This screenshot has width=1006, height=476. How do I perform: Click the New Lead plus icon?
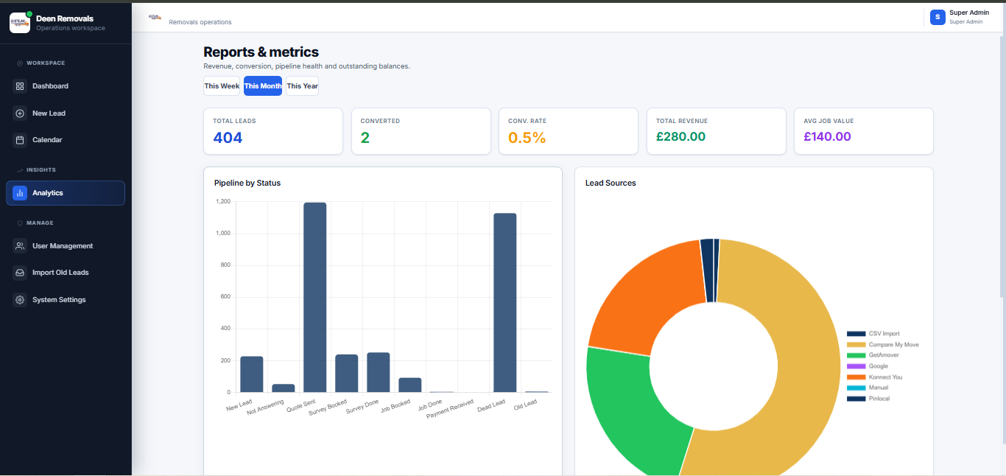tap(20, 113)
